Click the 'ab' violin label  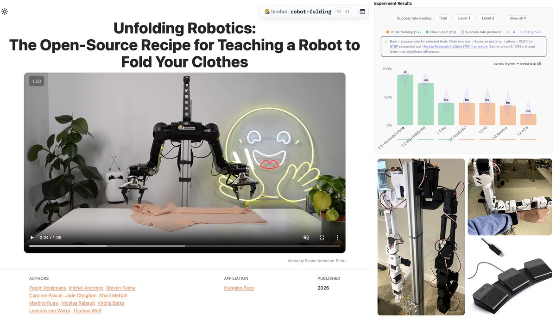[x=426, y=80]
